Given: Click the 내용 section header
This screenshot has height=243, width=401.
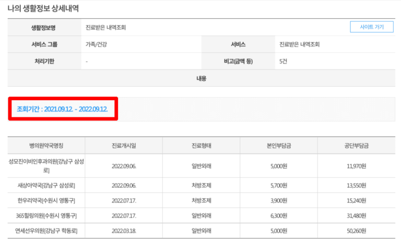Looking at the screenshot, I should point(201,78).
